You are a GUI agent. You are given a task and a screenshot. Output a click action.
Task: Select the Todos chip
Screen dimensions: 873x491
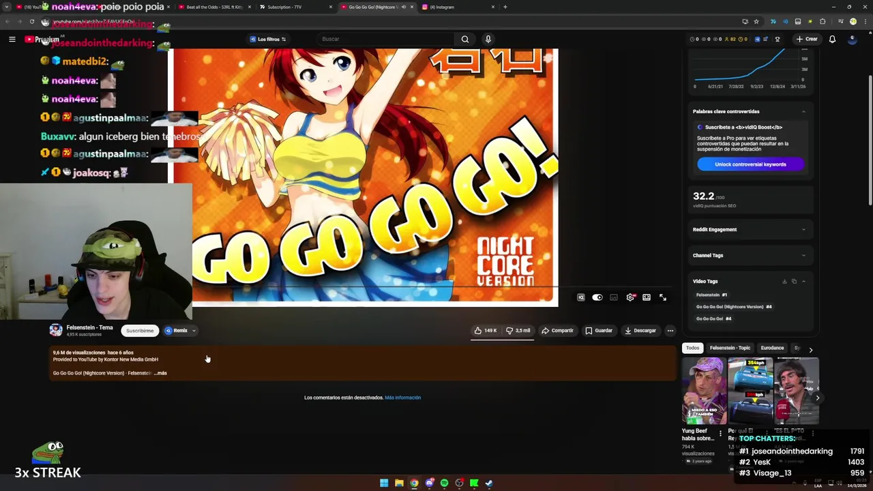click(692, 348)
